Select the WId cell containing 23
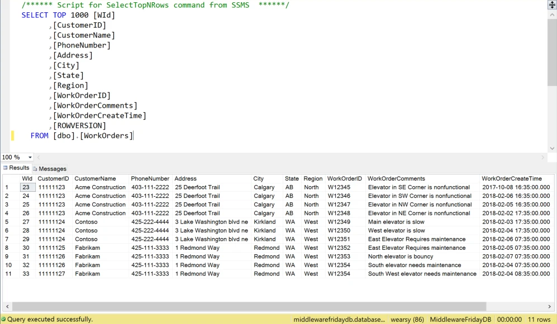Image resolution: width=557 pixels, height=324 pixels. pos(26,187)
